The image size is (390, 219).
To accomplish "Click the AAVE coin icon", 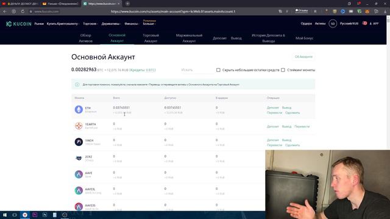I will (x=79, y=175).
